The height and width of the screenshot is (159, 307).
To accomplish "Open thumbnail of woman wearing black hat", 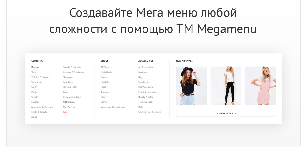I will 192,86.
